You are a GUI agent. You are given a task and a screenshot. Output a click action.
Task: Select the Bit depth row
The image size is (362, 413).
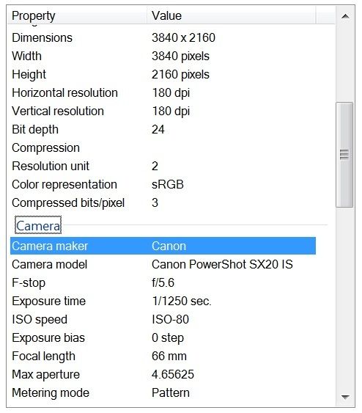163,129
